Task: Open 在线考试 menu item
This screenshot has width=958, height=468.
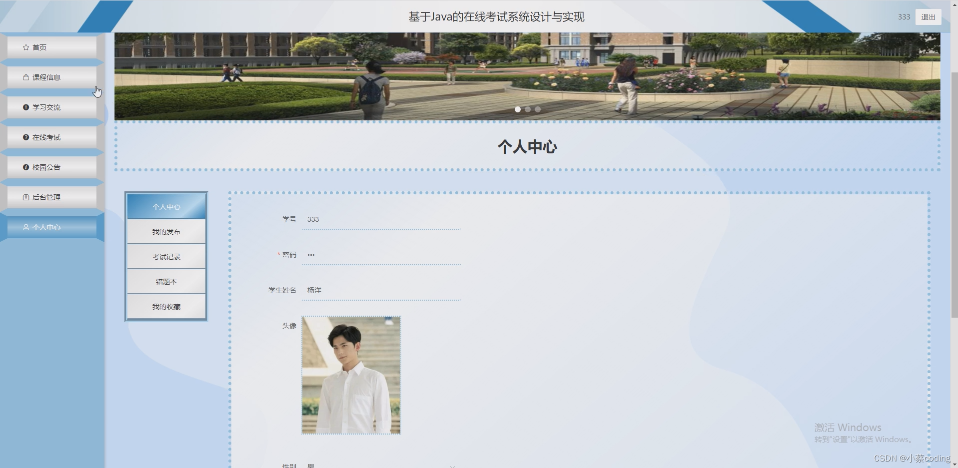Action: click(x=52, y=137)
